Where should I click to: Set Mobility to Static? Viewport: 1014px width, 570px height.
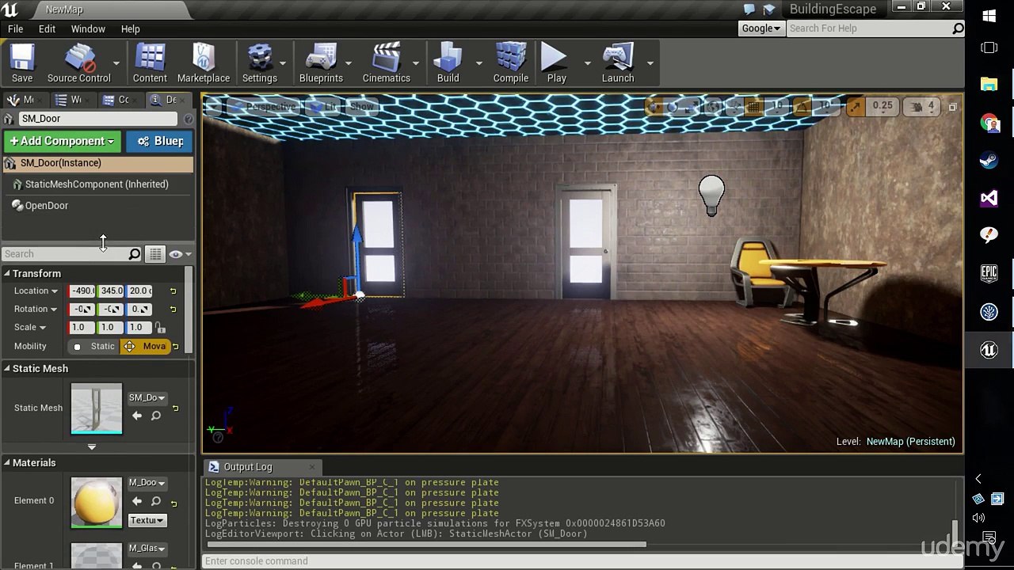[94, 346]
